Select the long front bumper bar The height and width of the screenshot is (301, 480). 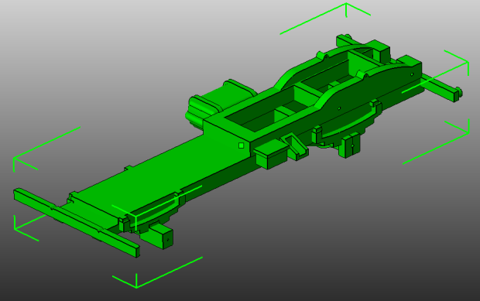(x=77, y=222)
